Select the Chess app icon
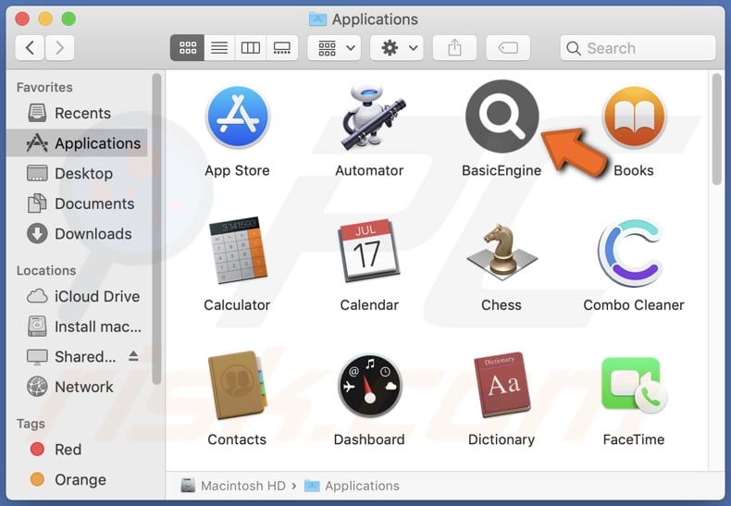The height and width of the screenshot is (506, 731). click(502, 252)
